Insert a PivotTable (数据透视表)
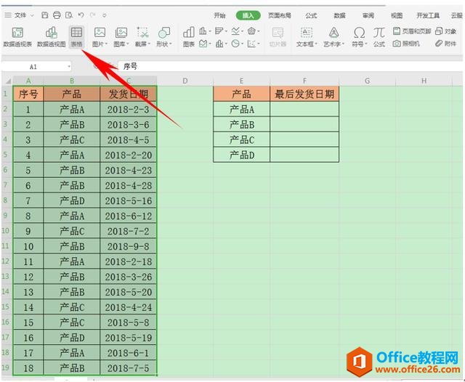This screenshot has width=465, height=382. coord(17,36)
